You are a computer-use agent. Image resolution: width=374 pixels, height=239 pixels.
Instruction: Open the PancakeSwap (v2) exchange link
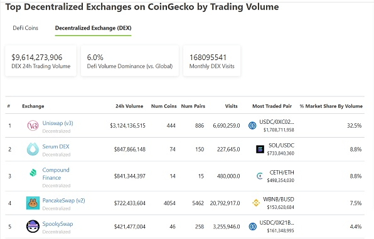point(63,200)
